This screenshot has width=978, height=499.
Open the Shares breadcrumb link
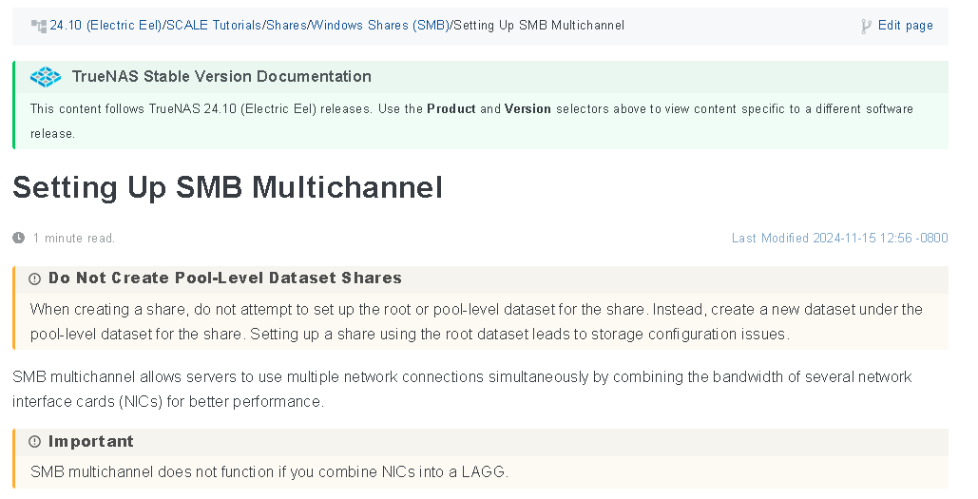click(x=286, y=26)
